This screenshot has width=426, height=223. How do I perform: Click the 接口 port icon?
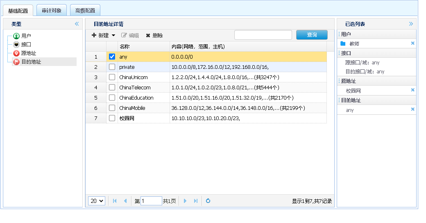tap(16, 45)
